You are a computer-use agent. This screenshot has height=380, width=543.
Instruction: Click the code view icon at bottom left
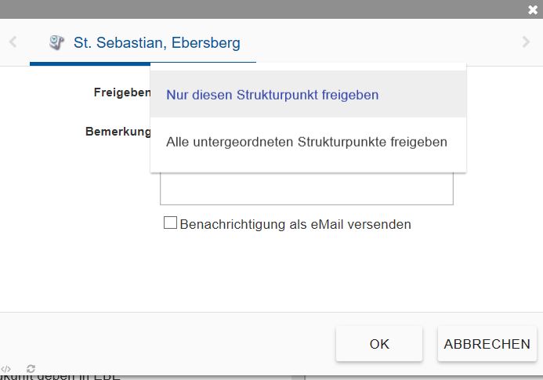6,369
